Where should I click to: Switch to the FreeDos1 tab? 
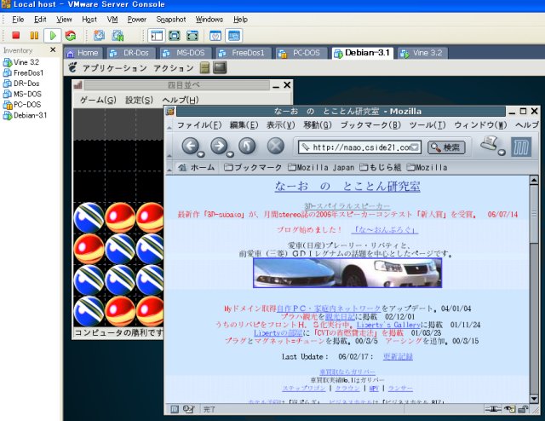pyautogui.click(x=244, y=53)
